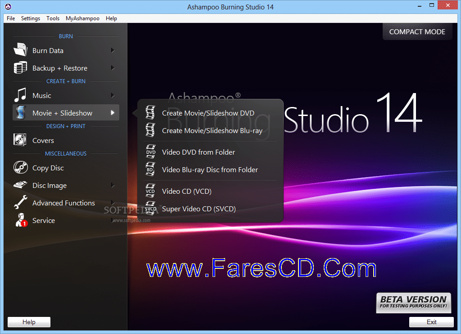Click the Music note icon

(x=20, y=95)
